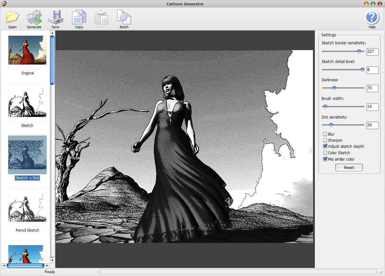Enable the Blur checkbox
The width and height of the screenshot is (385, 276).
325,134
